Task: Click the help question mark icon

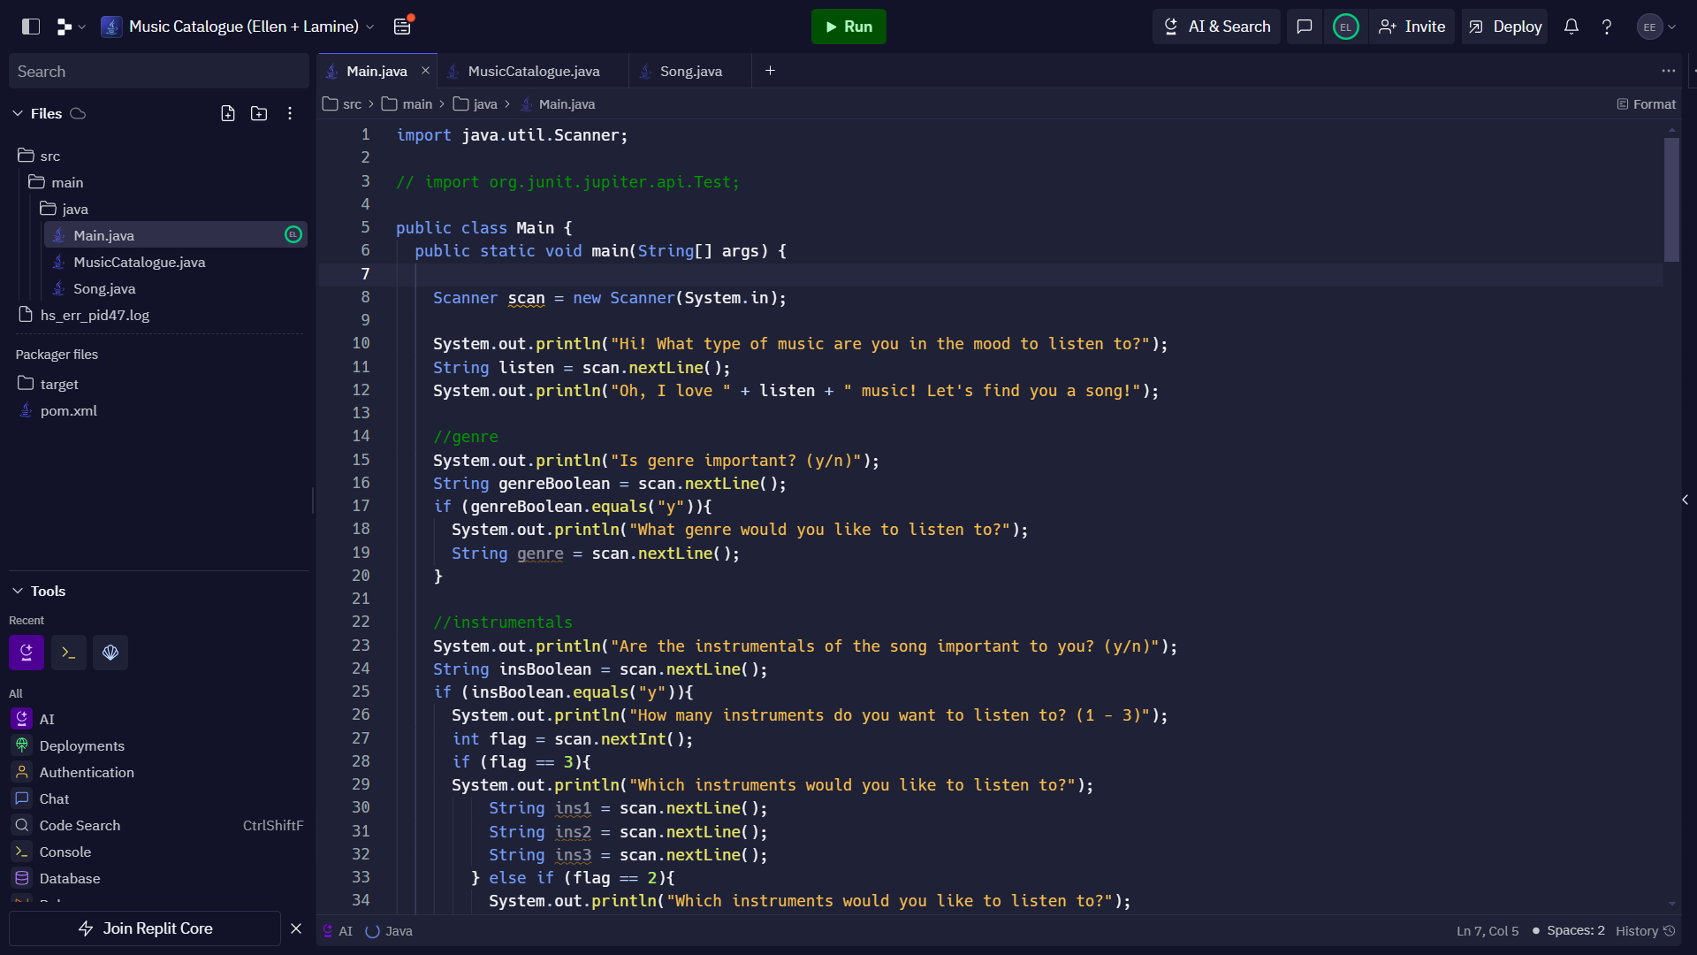Action: 1607,27
